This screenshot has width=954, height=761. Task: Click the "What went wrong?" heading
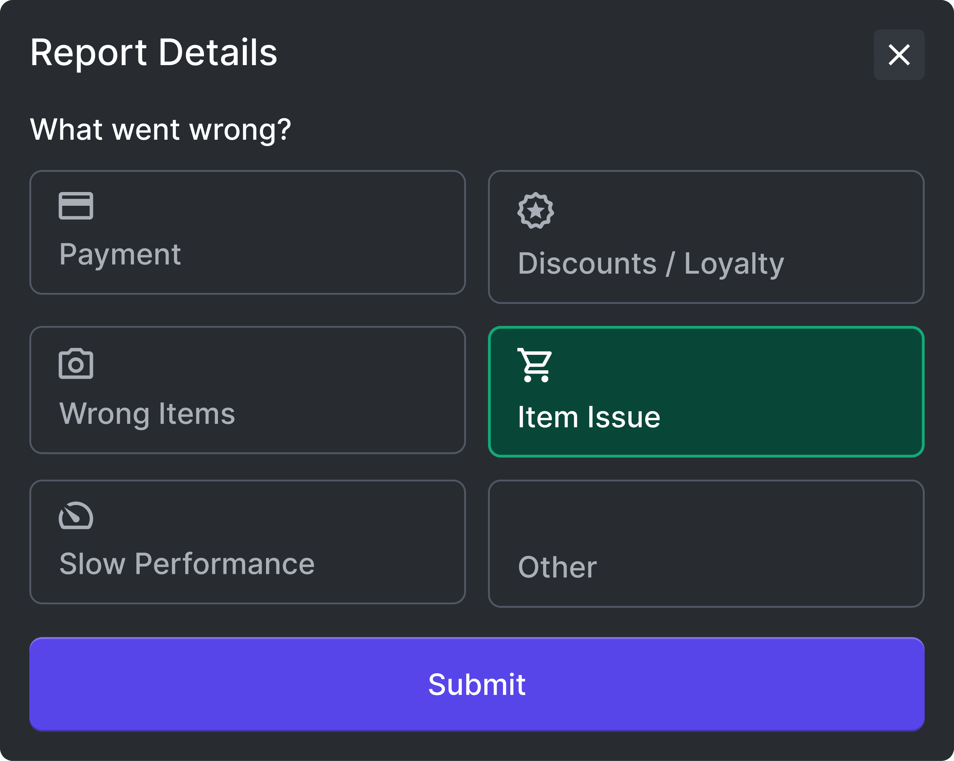pyautogui.click(x=160, y=130)
